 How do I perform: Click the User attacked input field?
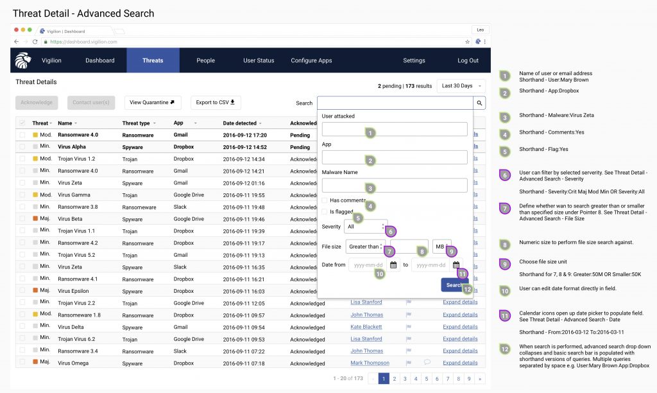click(x=394, y=129)
